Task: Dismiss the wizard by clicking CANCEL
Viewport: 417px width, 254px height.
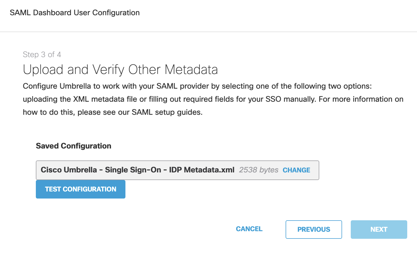Action: click(249, 229)
